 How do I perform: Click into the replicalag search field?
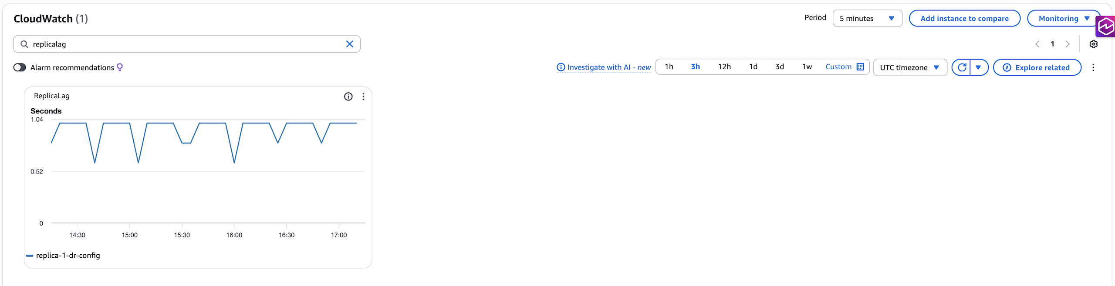[187, 44]
